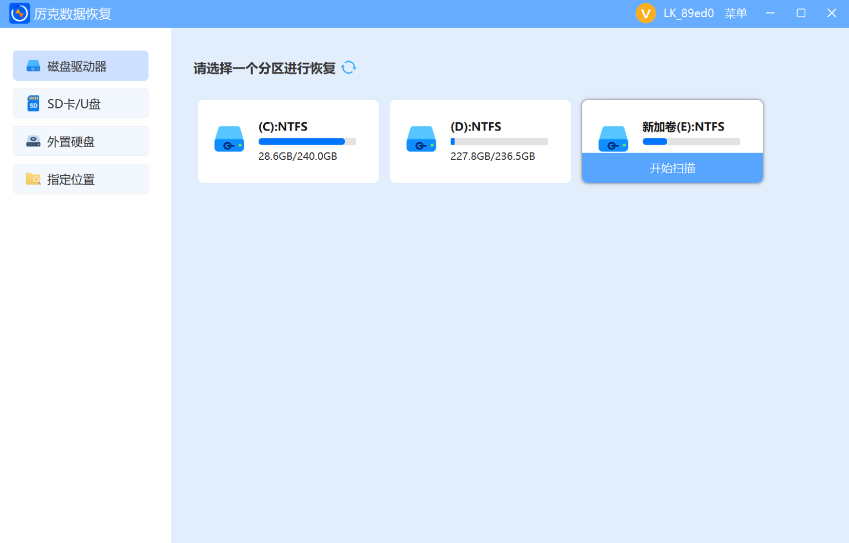Click the orange V user avatar

pyautogui.click(x=646, y=13)
